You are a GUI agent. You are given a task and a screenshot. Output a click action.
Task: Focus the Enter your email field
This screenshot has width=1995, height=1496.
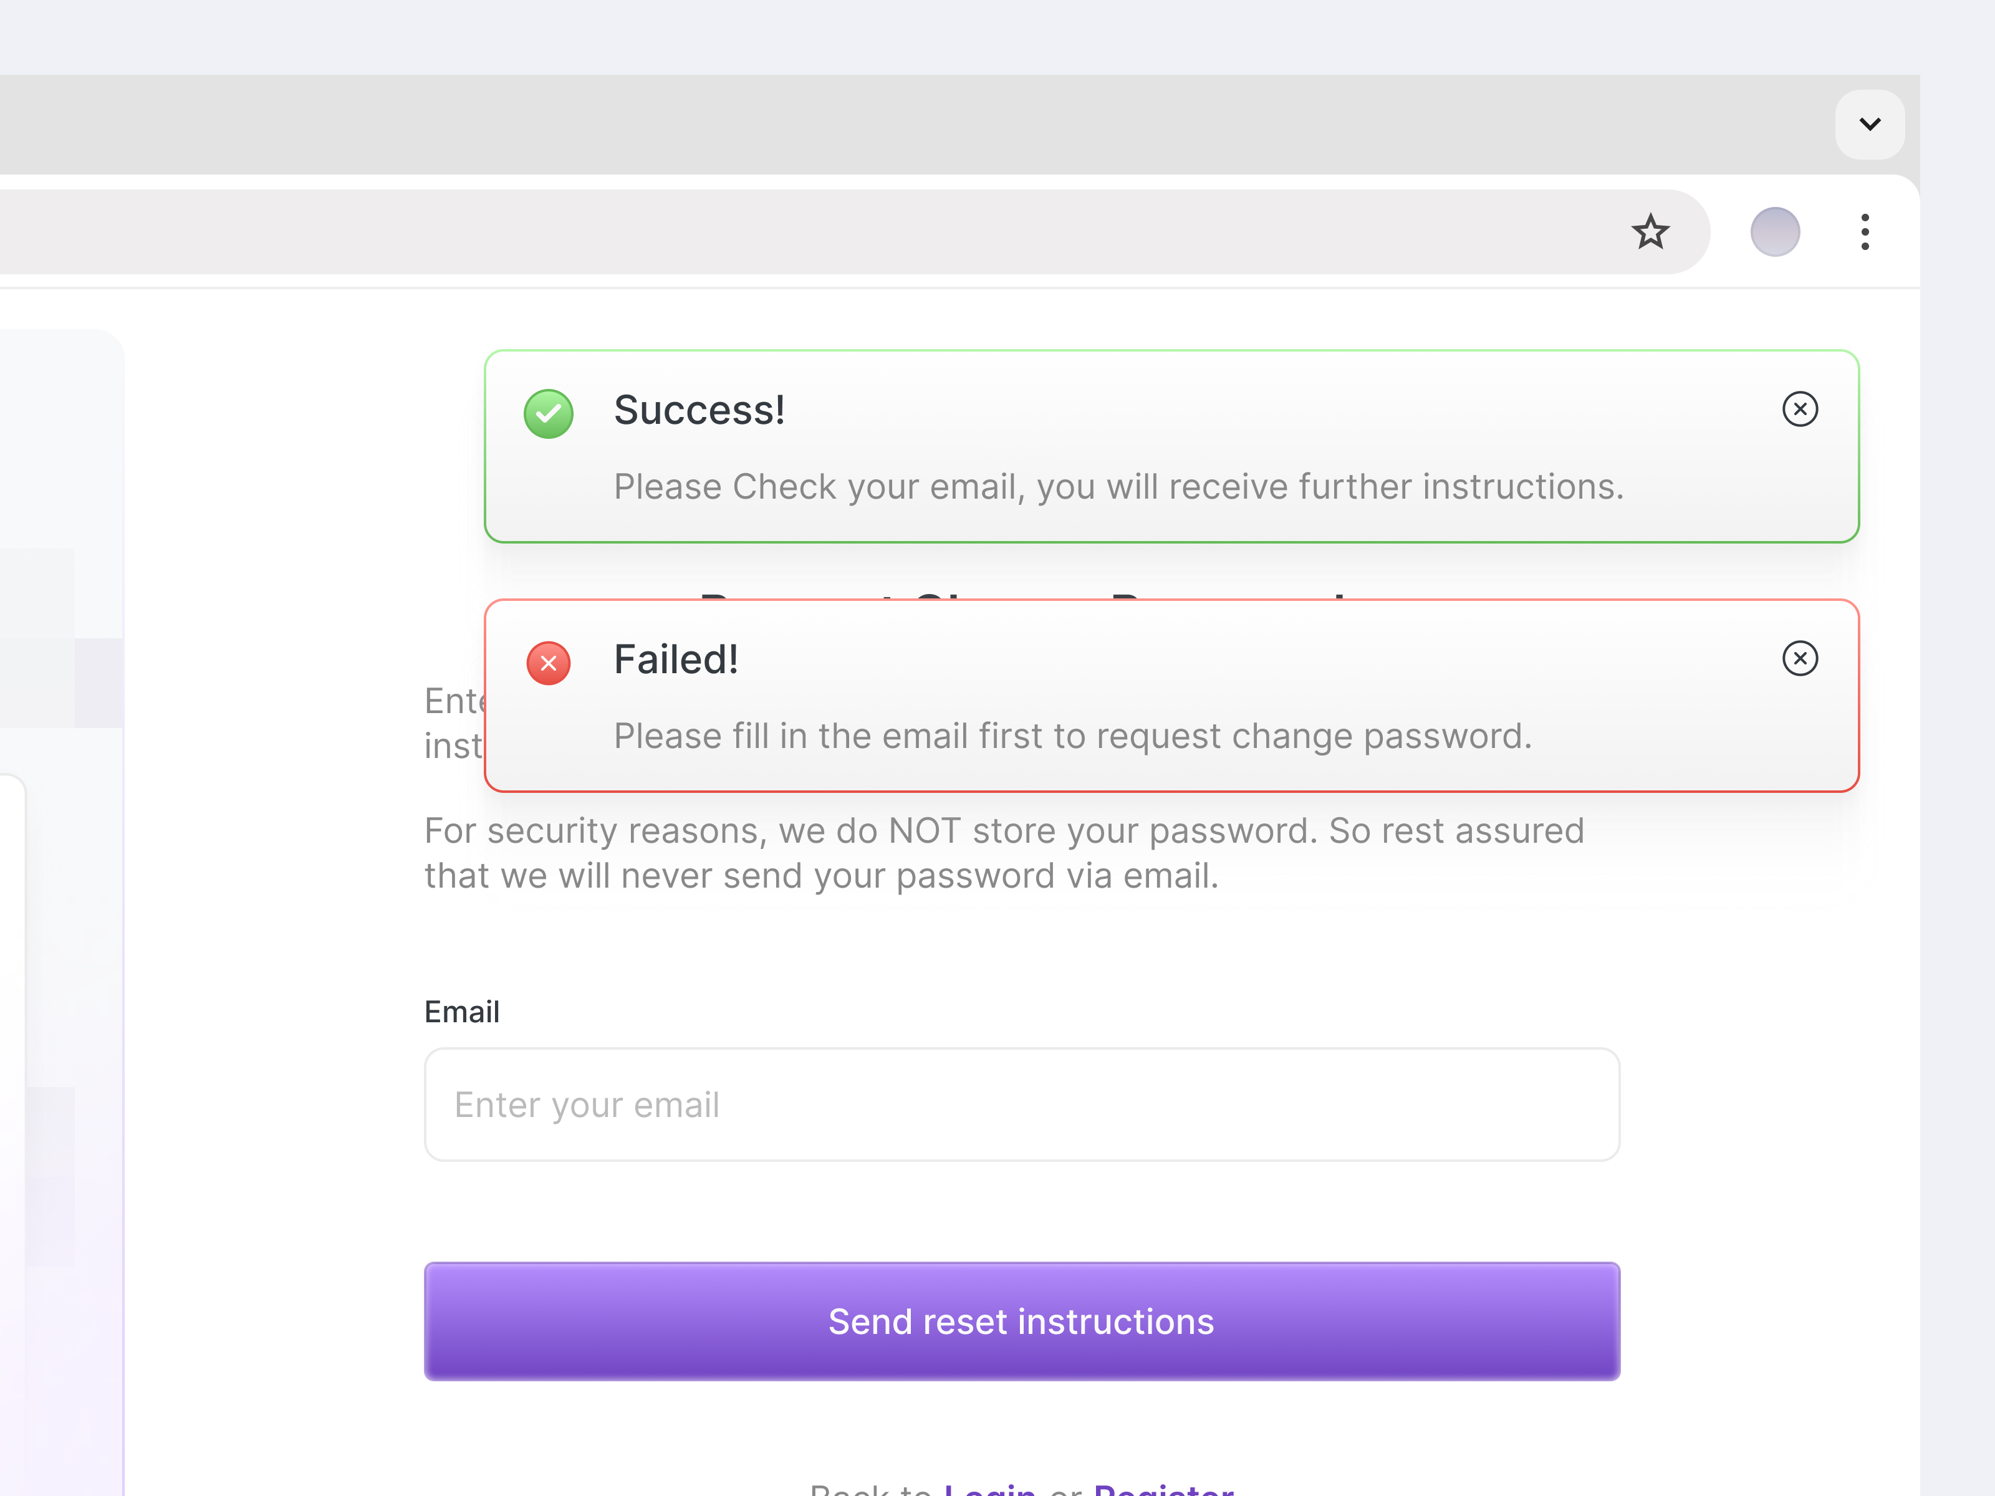(1022, 1105)
